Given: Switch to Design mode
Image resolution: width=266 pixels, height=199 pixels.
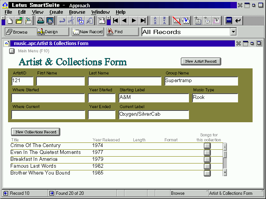Looking at the screenshot, I should pos(53,32).
